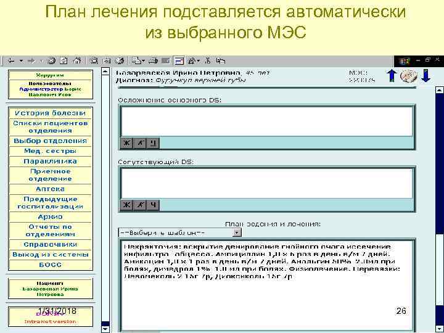
Task: Open Списки пациентов отделения
Action: (x=50, y=126)
